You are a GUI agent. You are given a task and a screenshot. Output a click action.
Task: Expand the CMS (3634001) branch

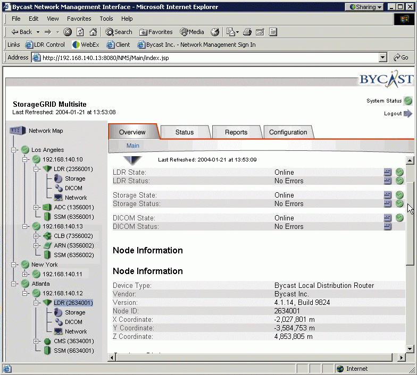pyautogui.click(x=36, y=341)
